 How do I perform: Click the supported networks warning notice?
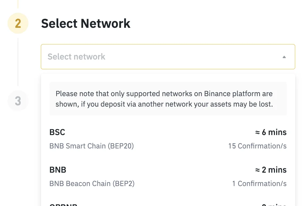(168, 99)
